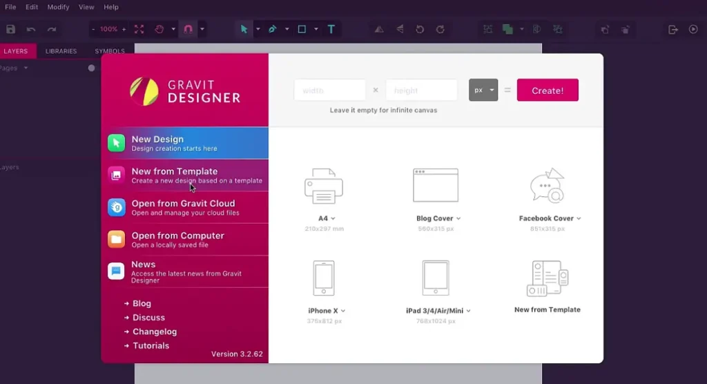Expand the Blog Cover dropdown arrow
707x384 pixels.
[x=458, y=218]
